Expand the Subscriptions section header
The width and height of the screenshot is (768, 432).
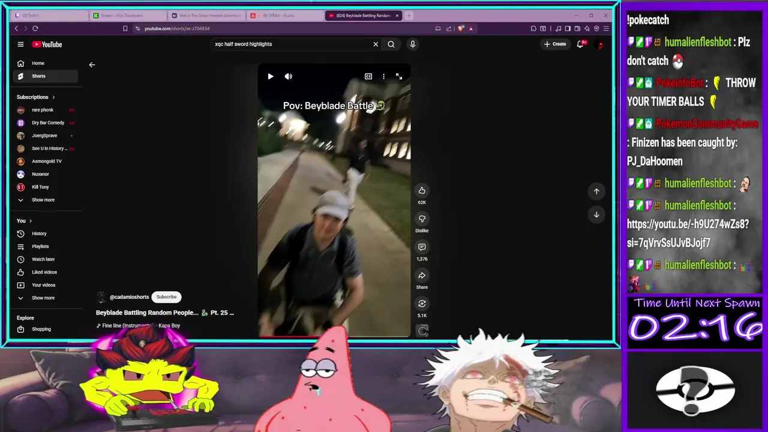tap(35, 97)
